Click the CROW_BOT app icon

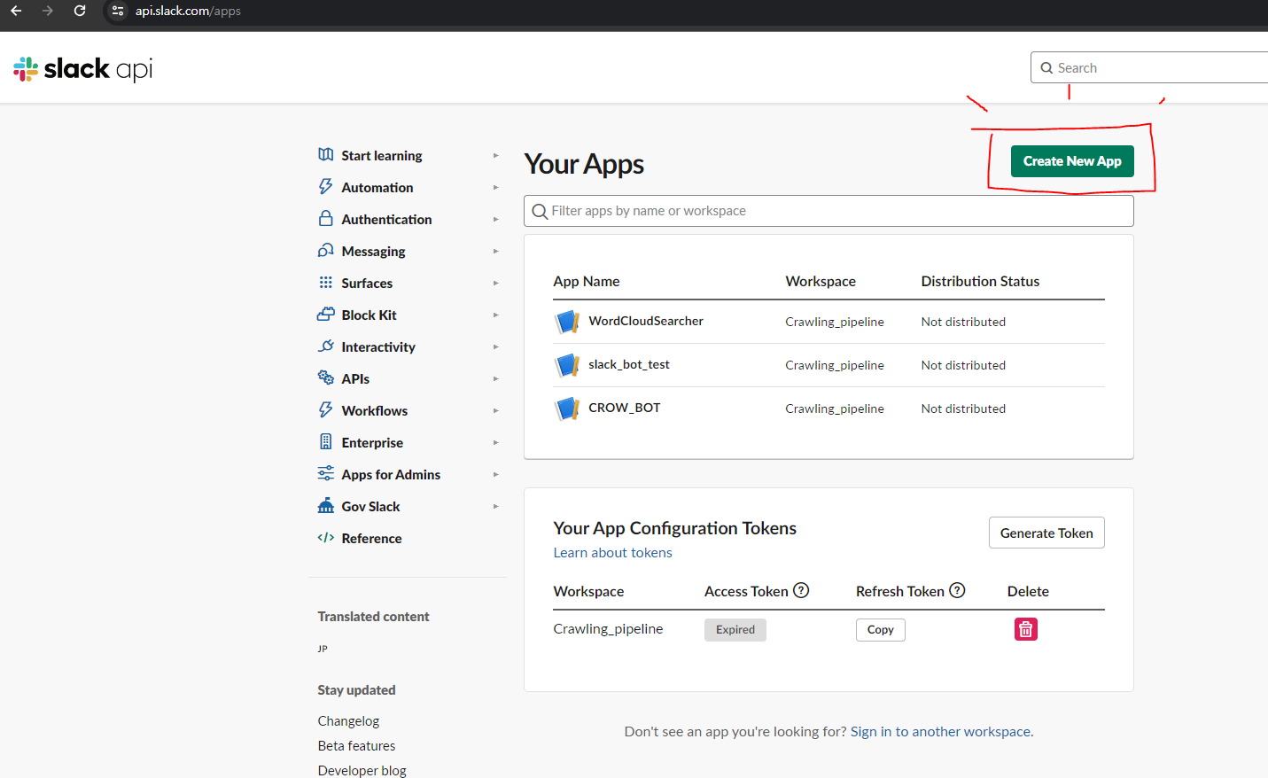[x=566, y=408]
